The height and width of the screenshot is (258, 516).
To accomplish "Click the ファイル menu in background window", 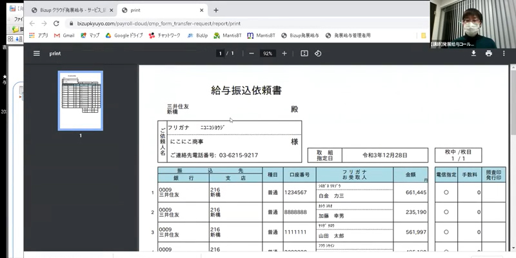I will [x=19, y=19].
